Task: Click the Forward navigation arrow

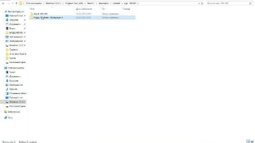Action: (9, 3)
